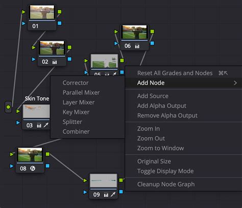Click node 08 blue key output square
242x208 pixels.
pyautogui.click(x=47, y=166)
